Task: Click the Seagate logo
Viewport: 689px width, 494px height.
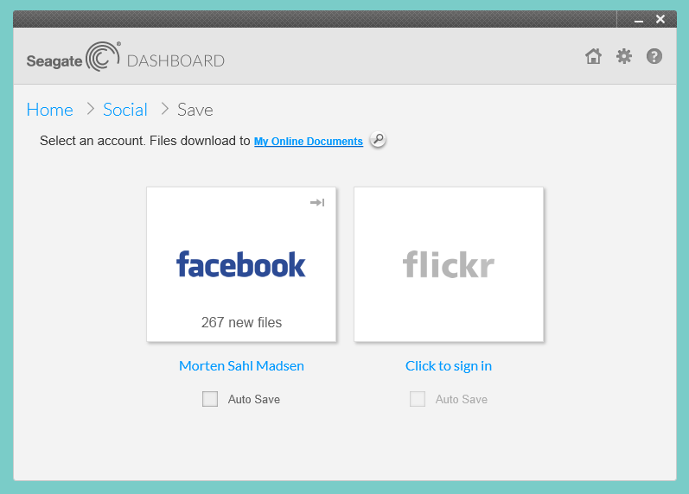Action: click(73, 57)
